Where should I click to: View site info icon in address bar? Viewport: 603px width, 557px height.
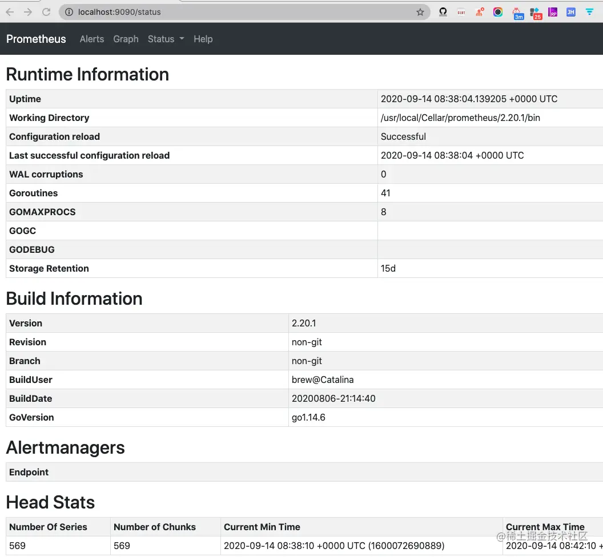pos(69,12)
